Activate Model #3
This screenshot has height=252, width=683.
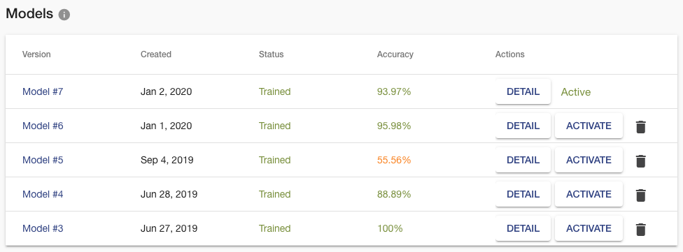pos(589,228)
